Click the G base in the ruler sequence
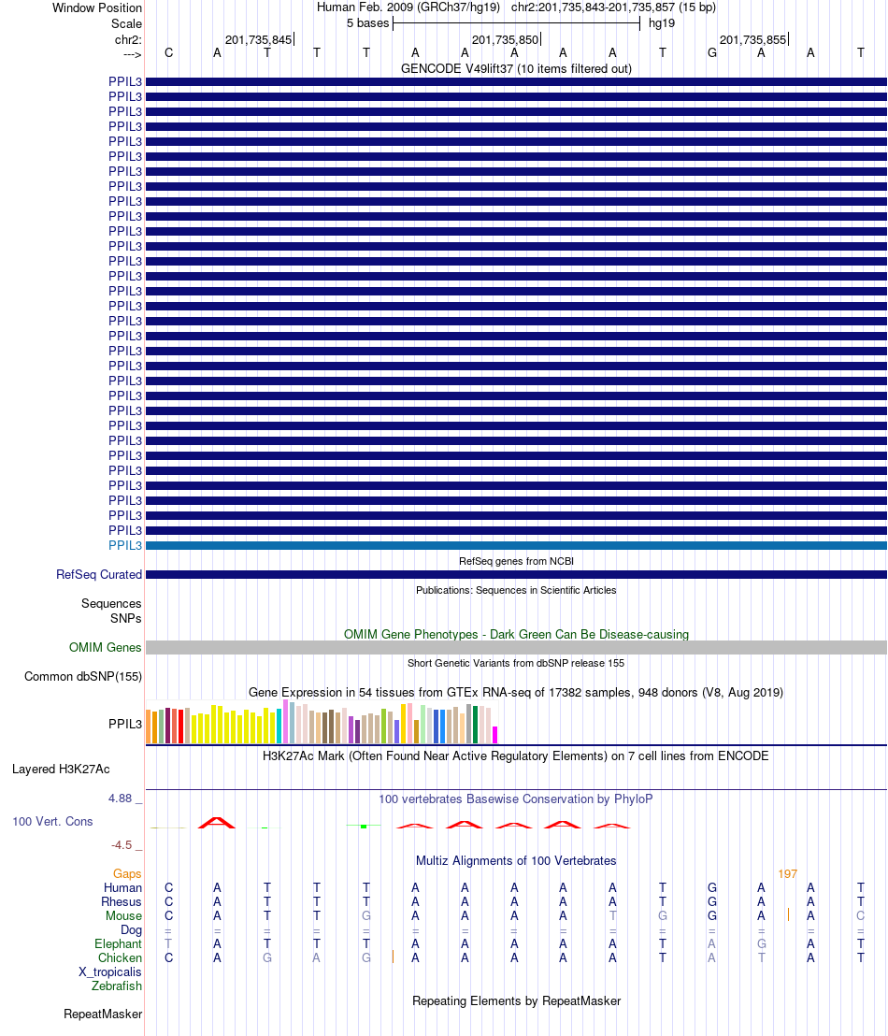Image resolution: width=888 pixels, height=1036 pixels. tap(711, 53)
